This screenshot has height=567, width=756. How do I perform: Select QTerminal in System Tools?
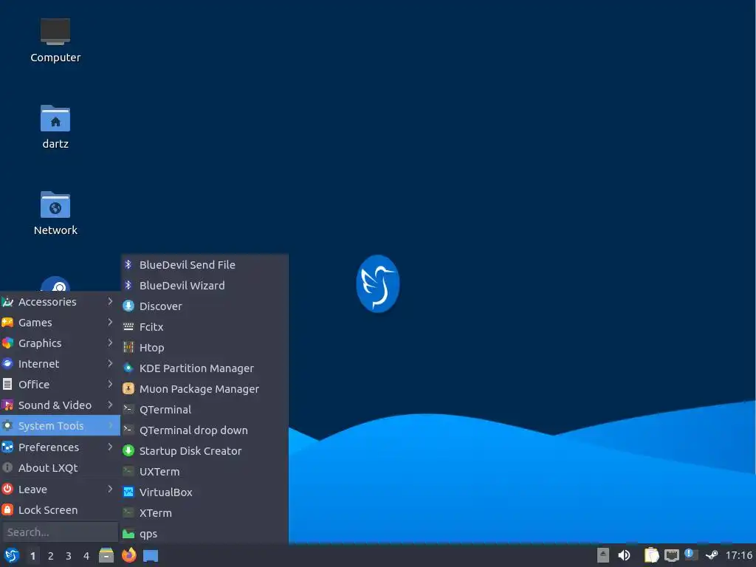point(205,410)
